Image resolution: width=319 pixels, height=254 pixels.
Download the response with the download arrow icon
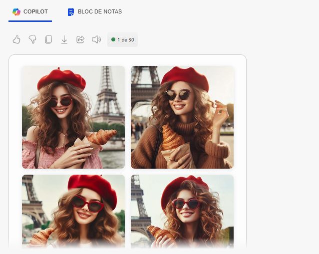click(64, 39)
